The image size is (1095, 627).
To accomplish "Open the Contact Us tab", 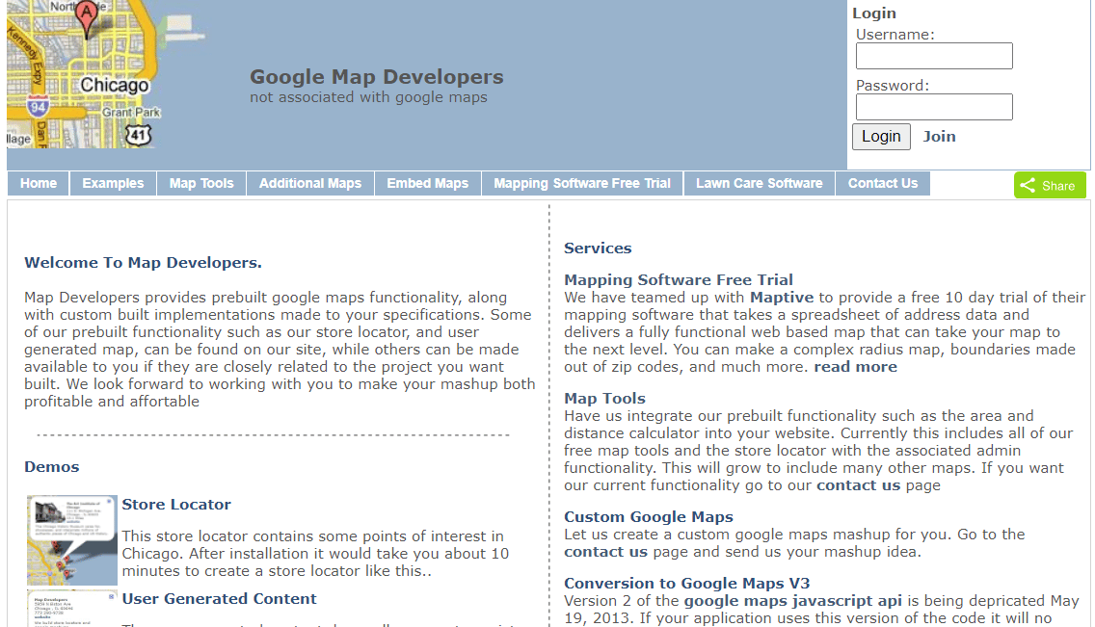I will coord(882,183).
